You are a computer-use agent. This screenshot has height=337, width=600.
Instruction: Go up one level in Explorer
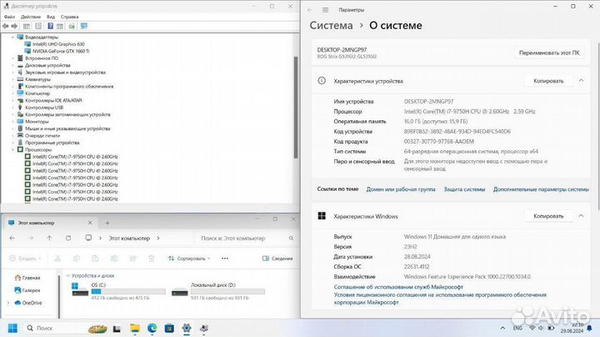(x=49, y=239)
